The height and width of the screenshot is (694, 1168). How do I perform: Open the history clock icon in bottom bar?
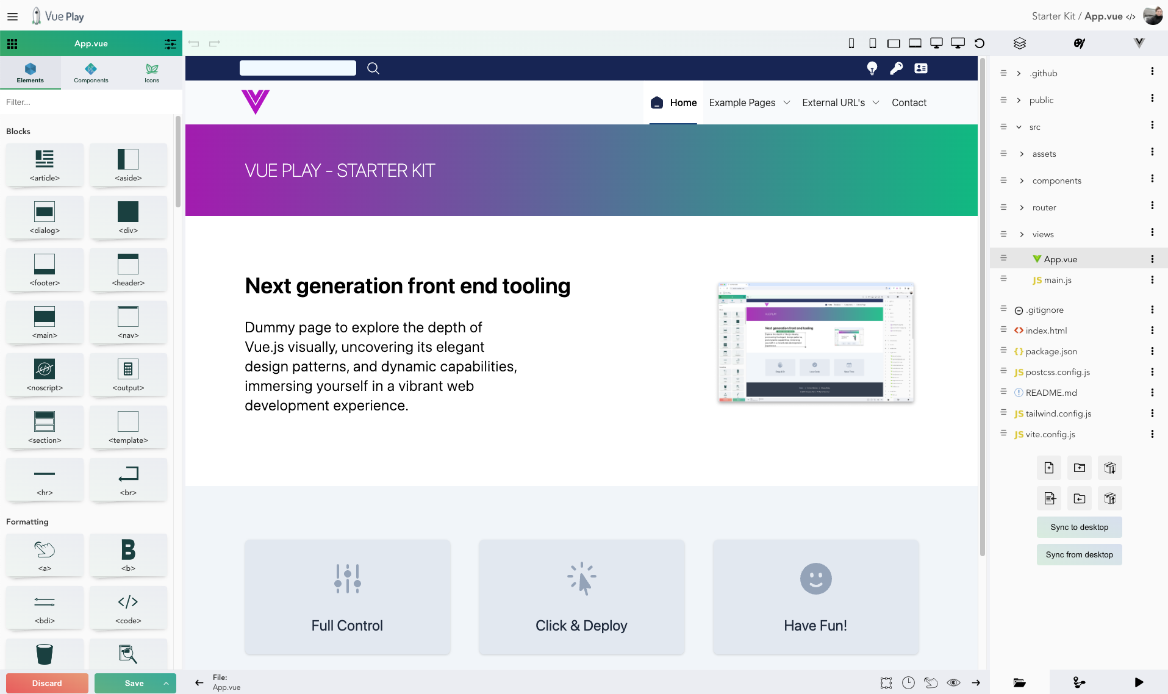coord(909,682)
